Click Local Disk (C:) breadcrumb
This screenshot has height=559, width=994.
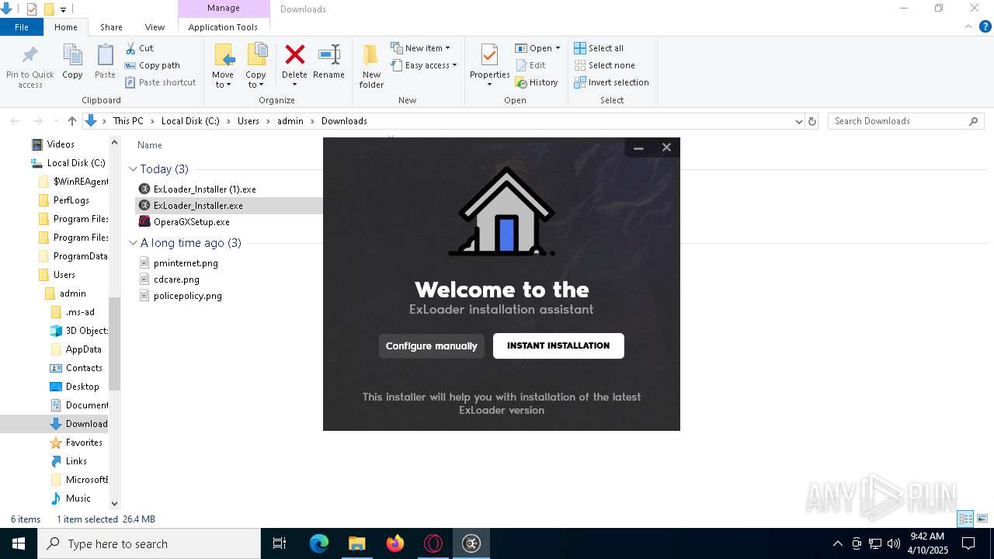pyautogui.click(x=190, y=121)
